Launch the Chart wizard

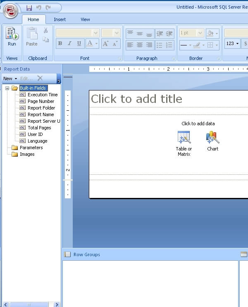(212, 141)
